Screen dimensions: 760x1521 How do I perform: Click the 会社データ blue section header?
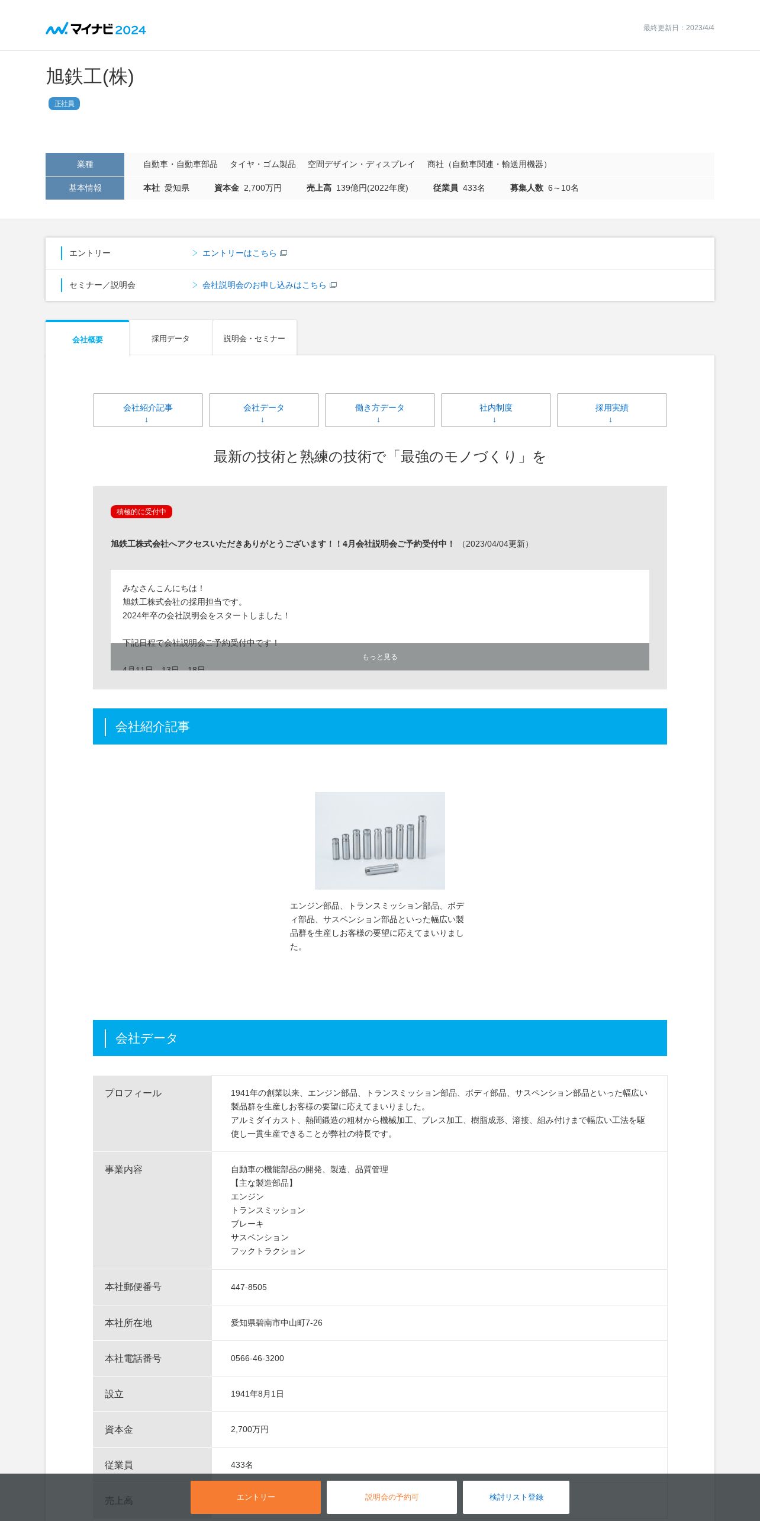click(x=380, y=1038)
